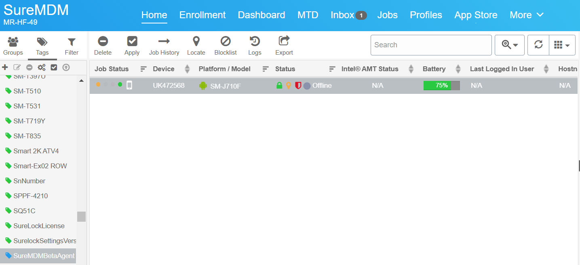Open the Job Status column filter
Screen dimensions: 580x265
click(143, 69)
